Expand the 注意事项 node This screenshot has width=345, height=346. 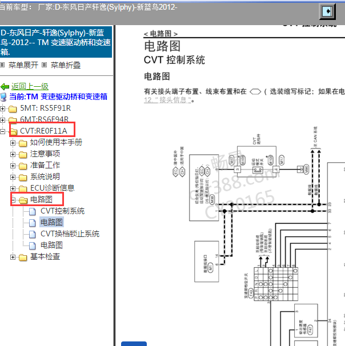[13, 155]
